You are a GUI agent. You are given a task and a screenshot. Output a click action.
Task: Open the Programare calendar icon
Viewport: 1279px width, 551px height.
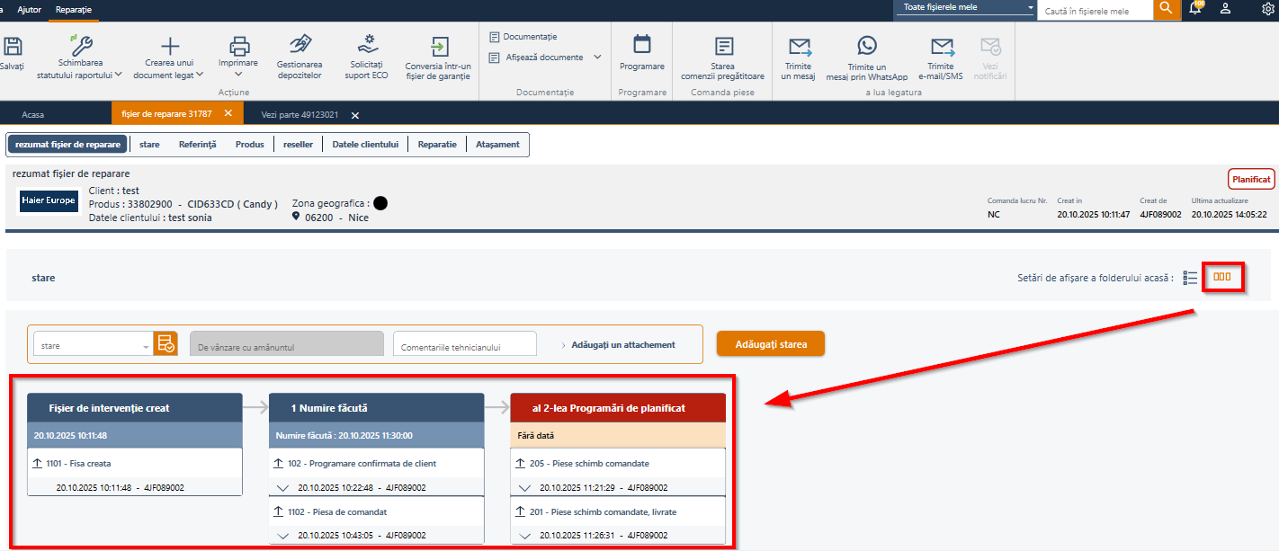642,44
